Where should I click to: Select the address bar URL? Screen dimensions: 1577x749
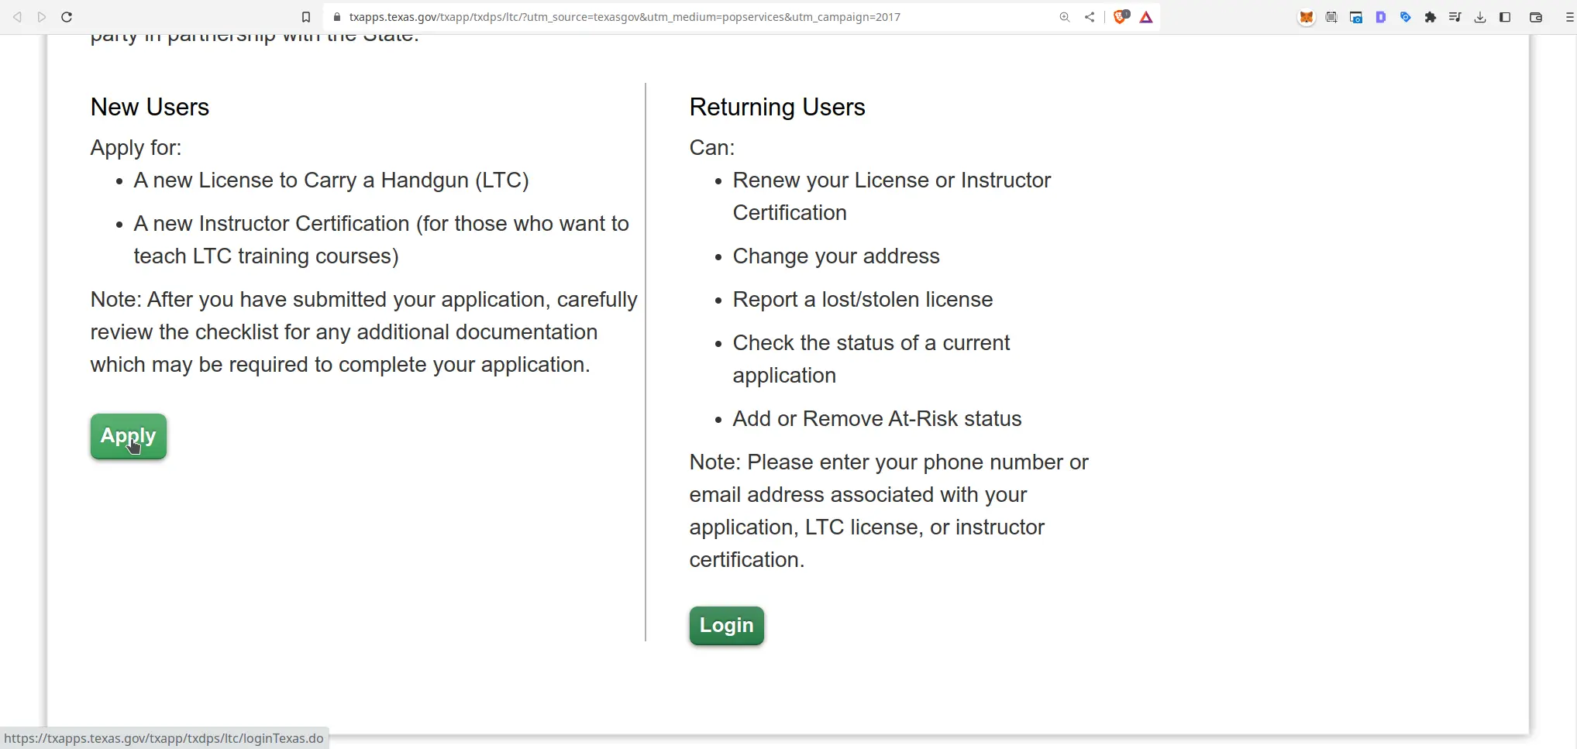click(x=620, y=16)
